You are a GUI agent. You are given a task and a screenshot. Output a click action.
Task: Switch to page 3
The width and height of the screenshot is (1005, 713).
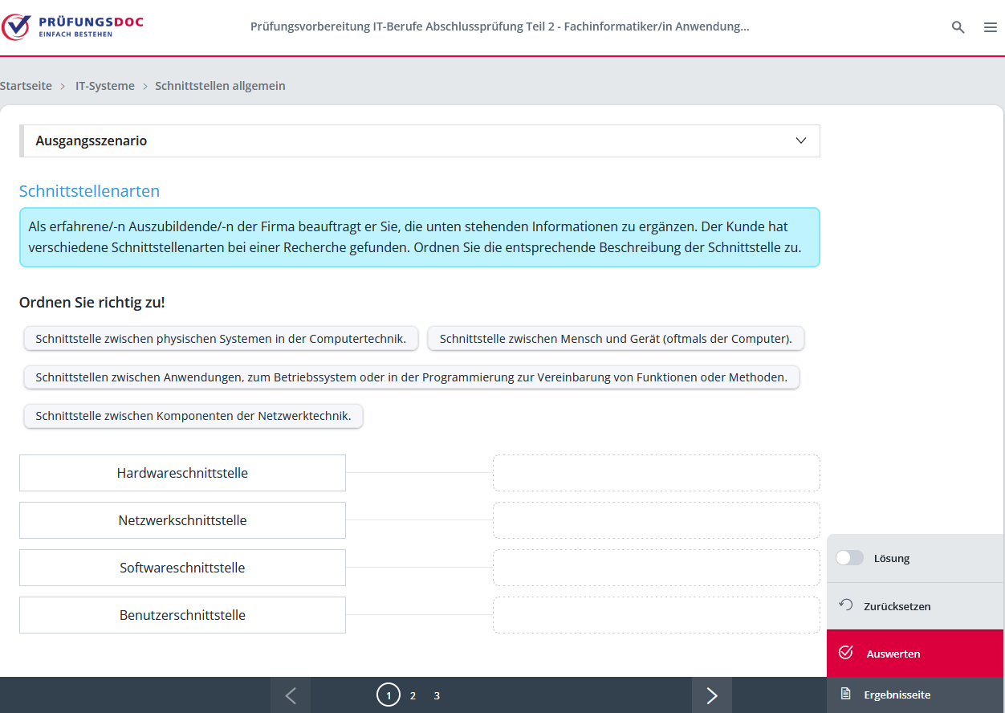click(437, 695)
